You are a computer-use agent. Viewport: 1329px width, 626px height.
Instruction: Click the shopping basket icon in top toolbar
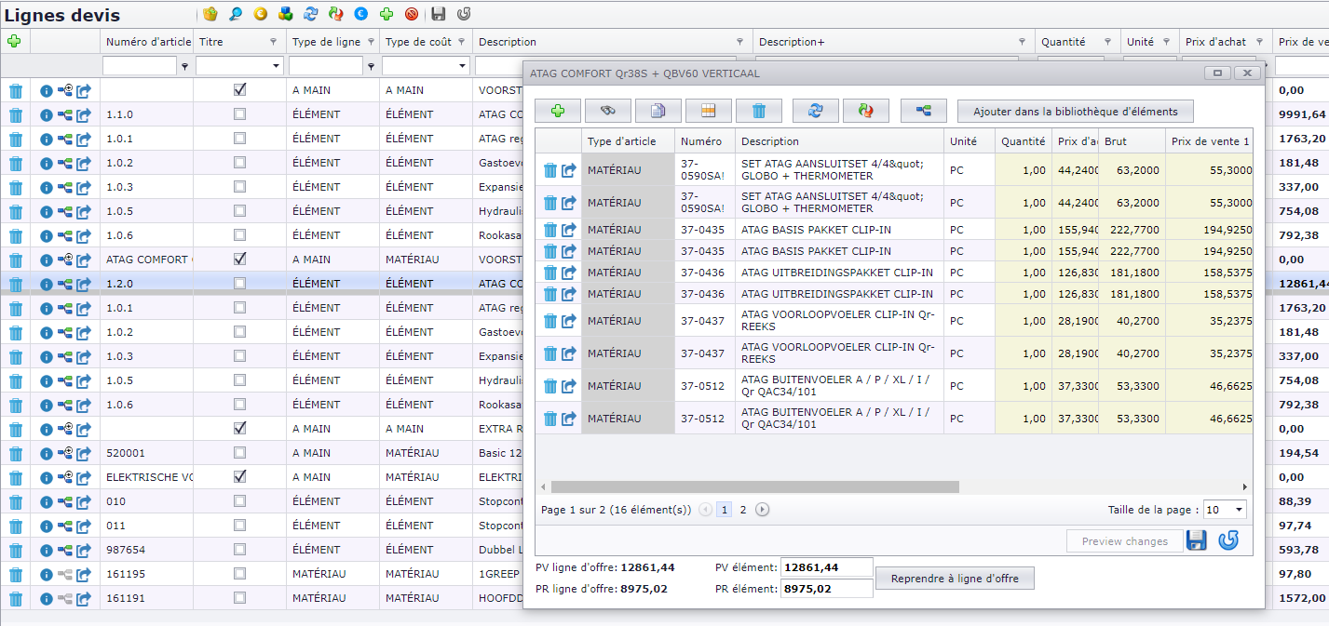click(x=210, y=14)
